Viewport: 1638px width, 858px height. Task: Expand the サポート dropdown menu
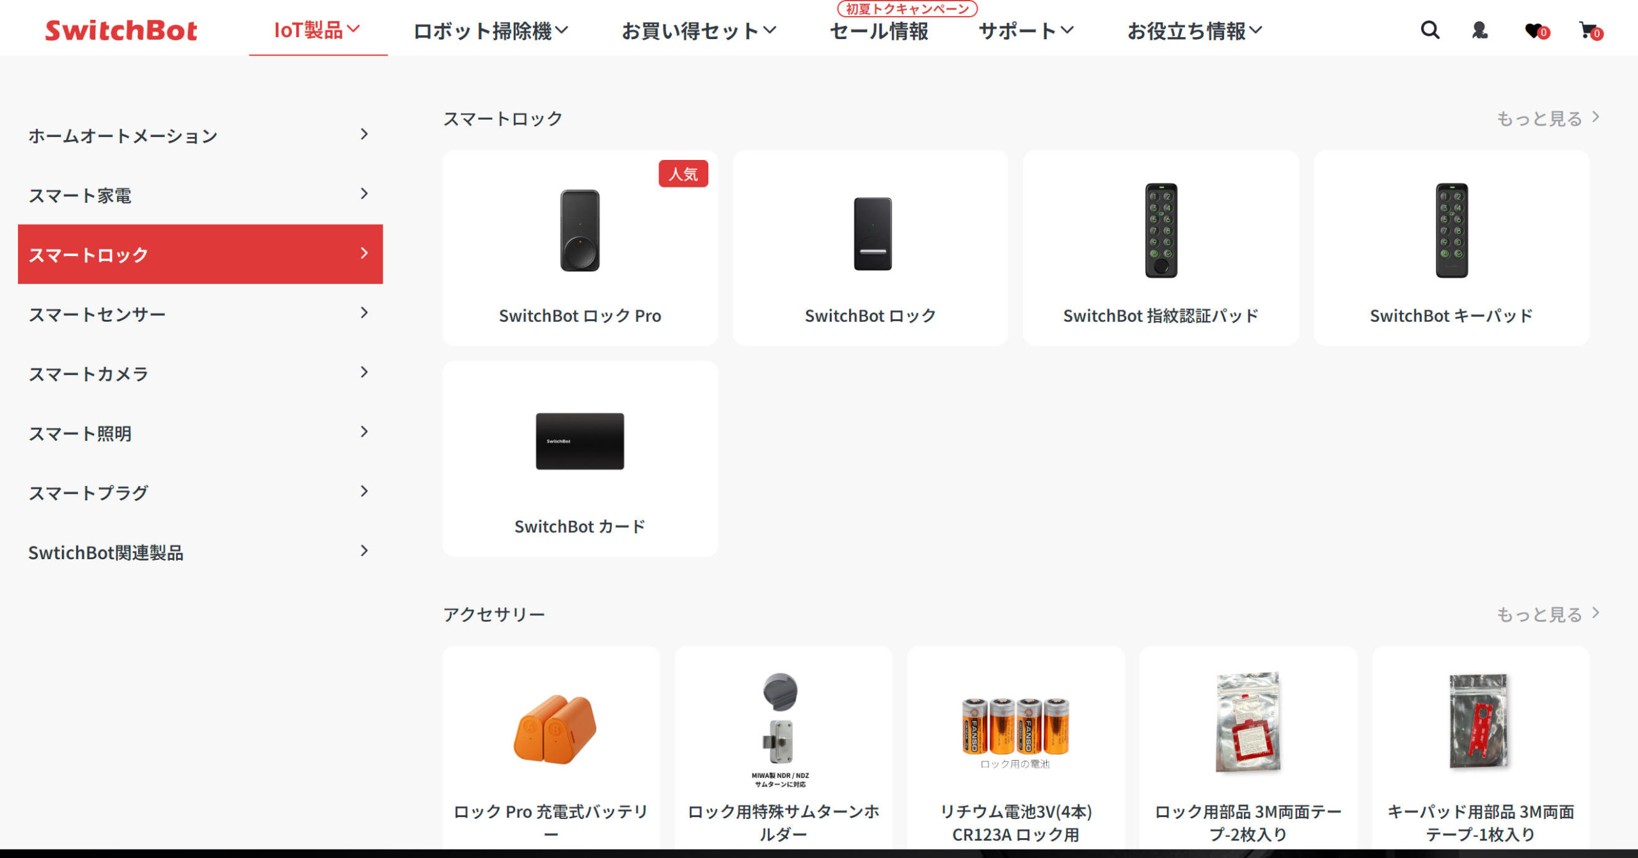pyautogui.click(x=1026, y=31)
